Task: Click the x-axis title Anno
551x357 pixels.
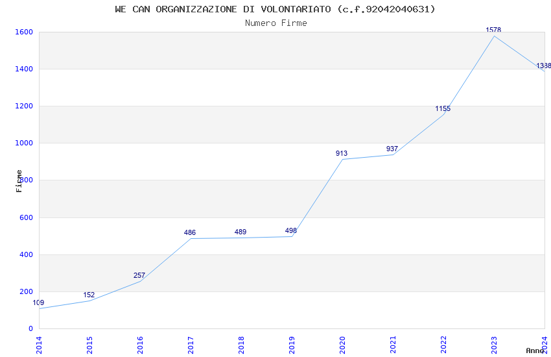Action: coord(535,351)
